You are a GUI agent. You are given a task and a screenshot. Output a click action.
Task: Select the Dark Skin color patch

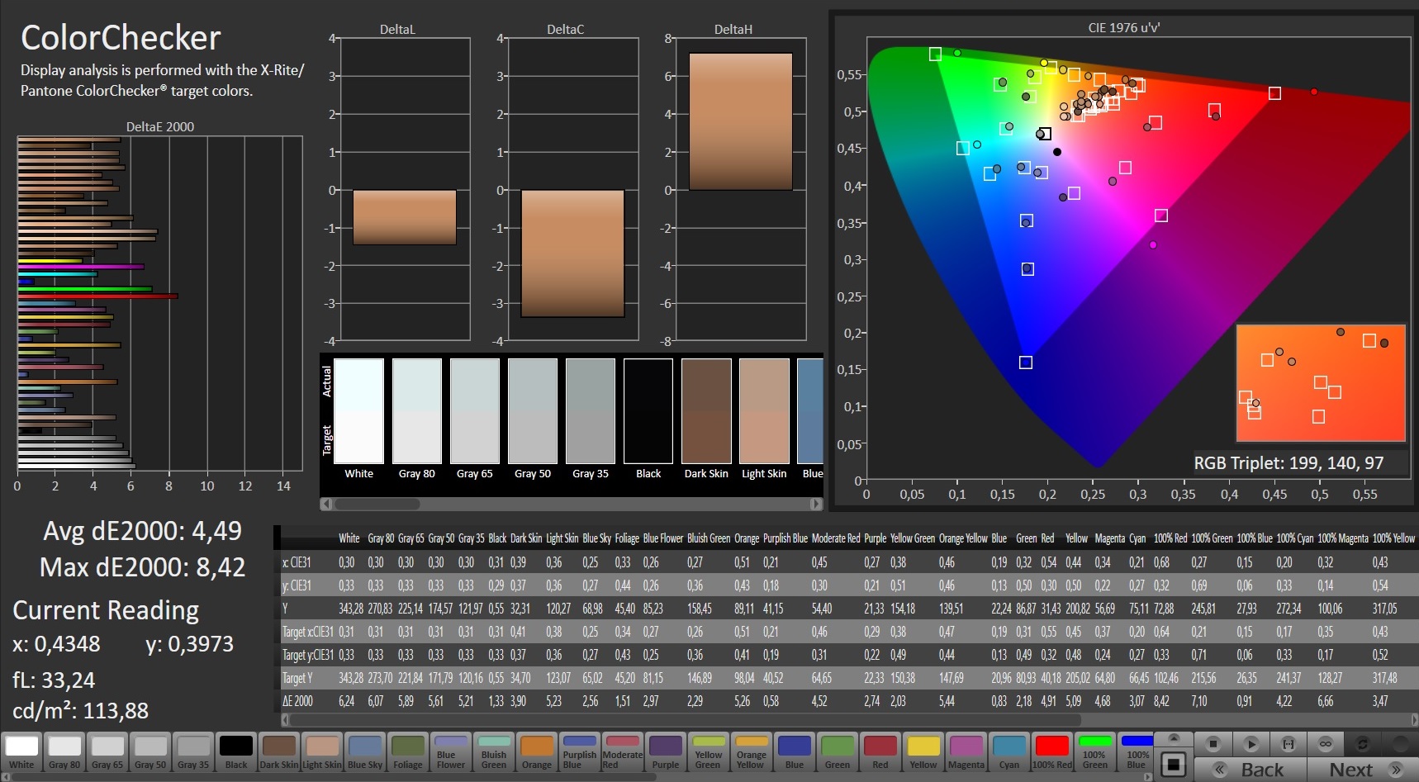279,751
